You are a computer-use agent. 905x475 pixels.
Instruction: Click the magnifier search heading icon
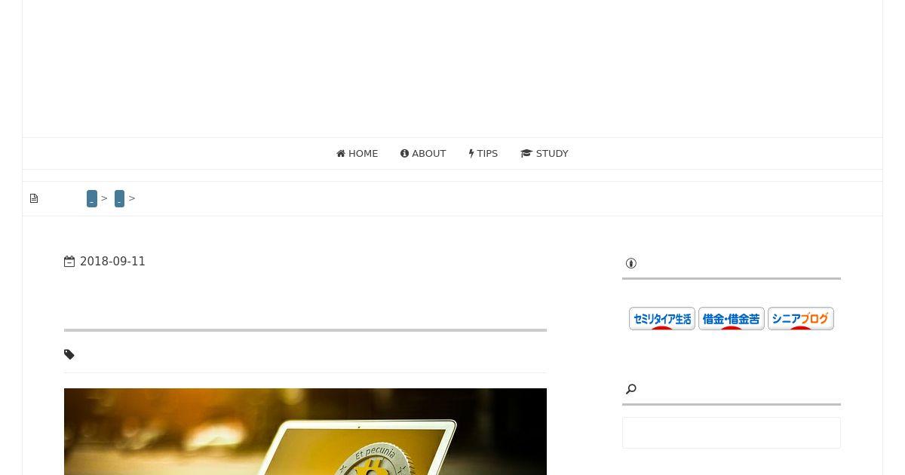coord(631,389)
